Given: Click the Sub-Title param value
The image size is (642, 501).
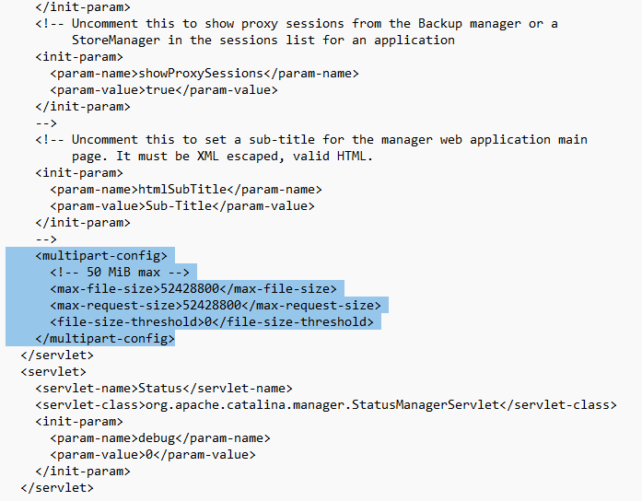Looking at the screenshot, I should click(x=179, y=206).
